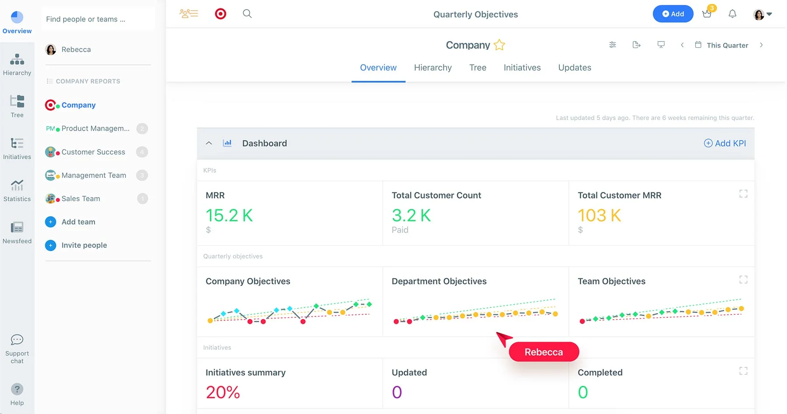Open the Newsfeed from the sidebar

coord(17,233)
